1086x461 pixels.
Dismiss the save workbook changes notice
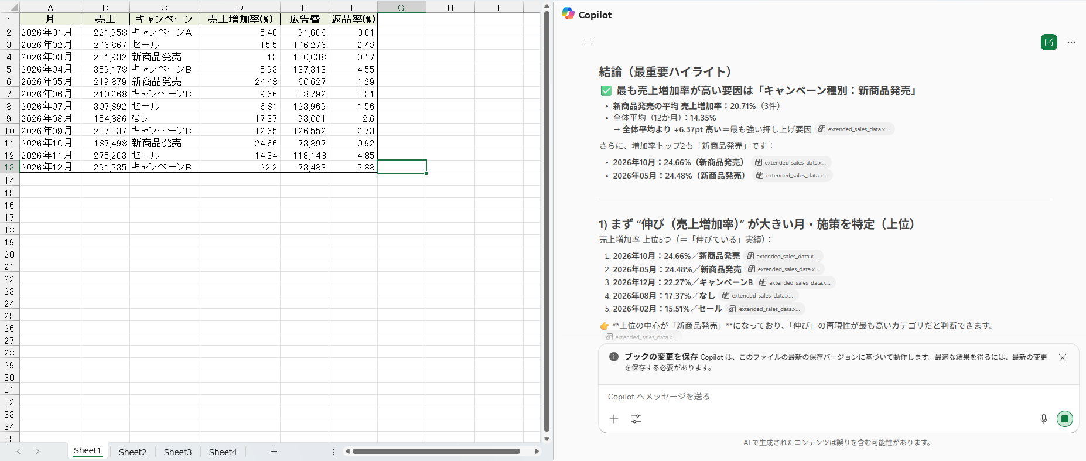(x=1062, y=358)
